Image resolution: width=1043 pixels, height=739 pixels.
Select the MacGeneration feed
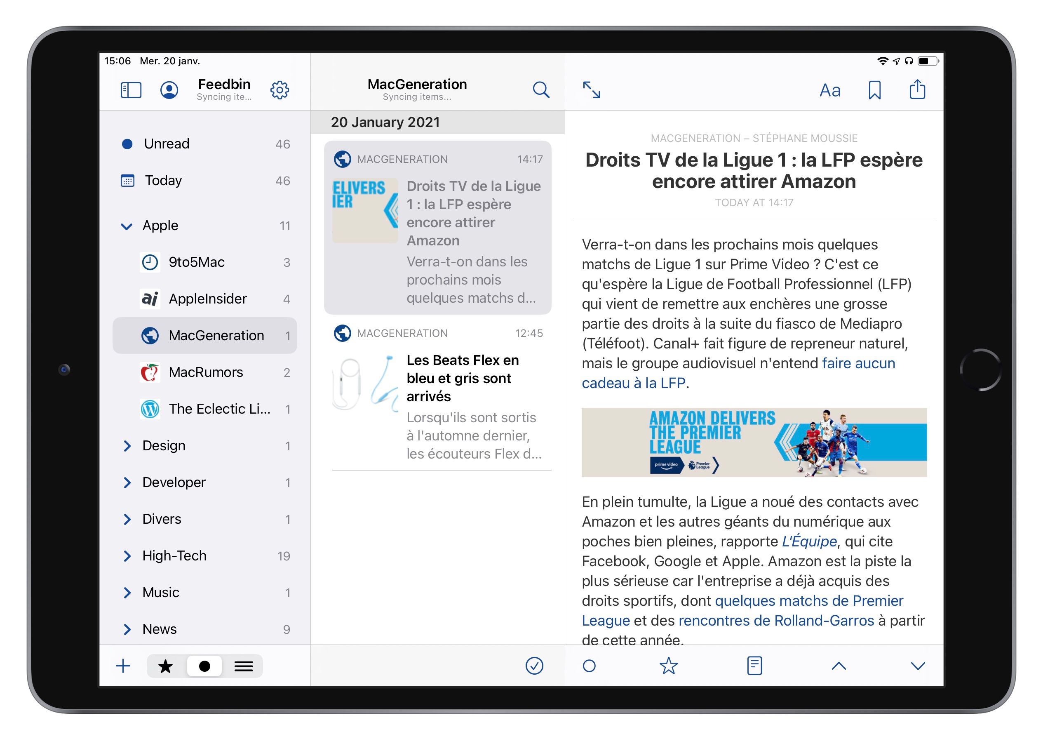205,335
